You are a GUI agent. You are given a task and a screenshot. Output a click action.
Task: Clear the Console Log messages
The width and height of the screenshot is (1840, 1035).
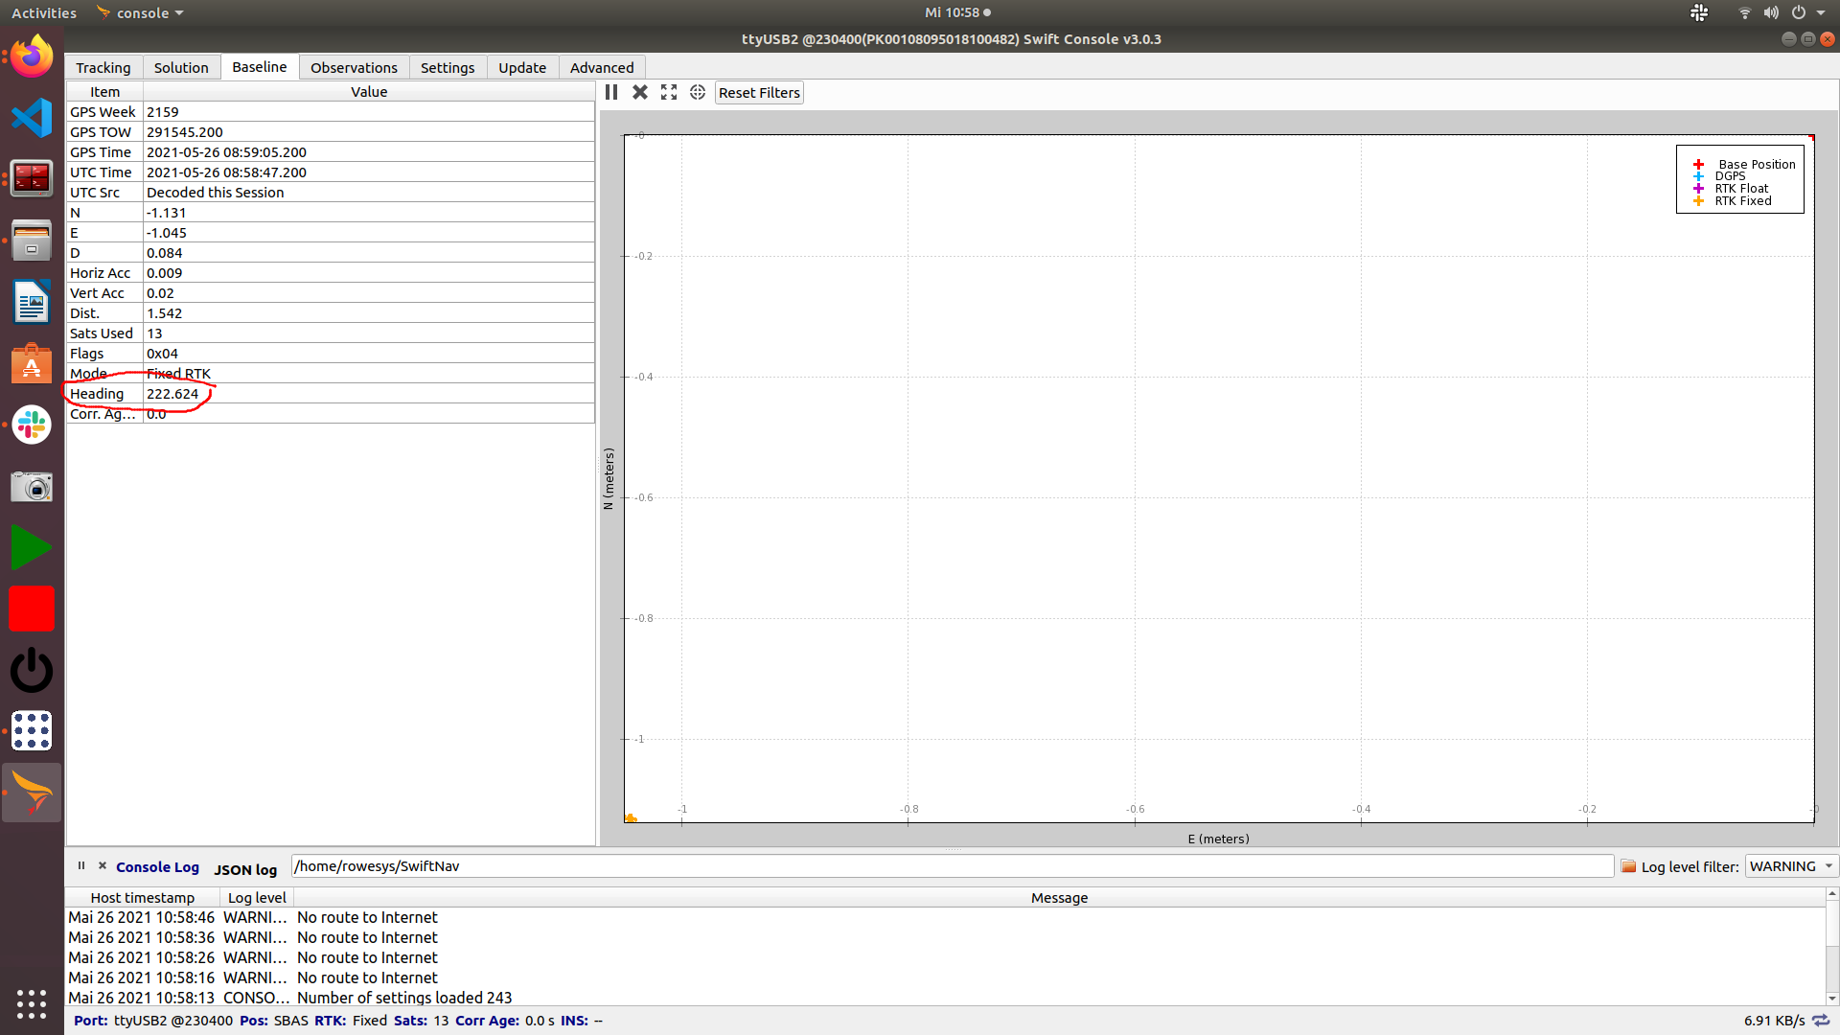103,865
